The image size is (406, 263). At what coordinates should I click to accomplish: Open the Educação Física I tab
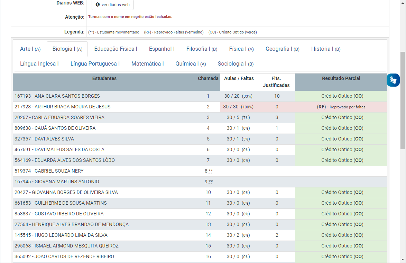point(116,49)
